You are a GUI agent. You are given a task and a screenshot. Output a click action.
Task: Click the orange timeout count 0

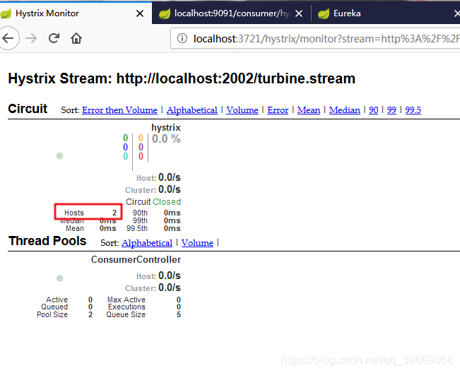point(141,138)
